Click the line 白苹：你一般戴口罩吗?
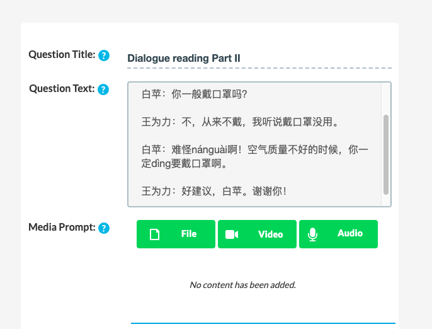The width and height of the screenshot is (432, 329). point(194,95)
